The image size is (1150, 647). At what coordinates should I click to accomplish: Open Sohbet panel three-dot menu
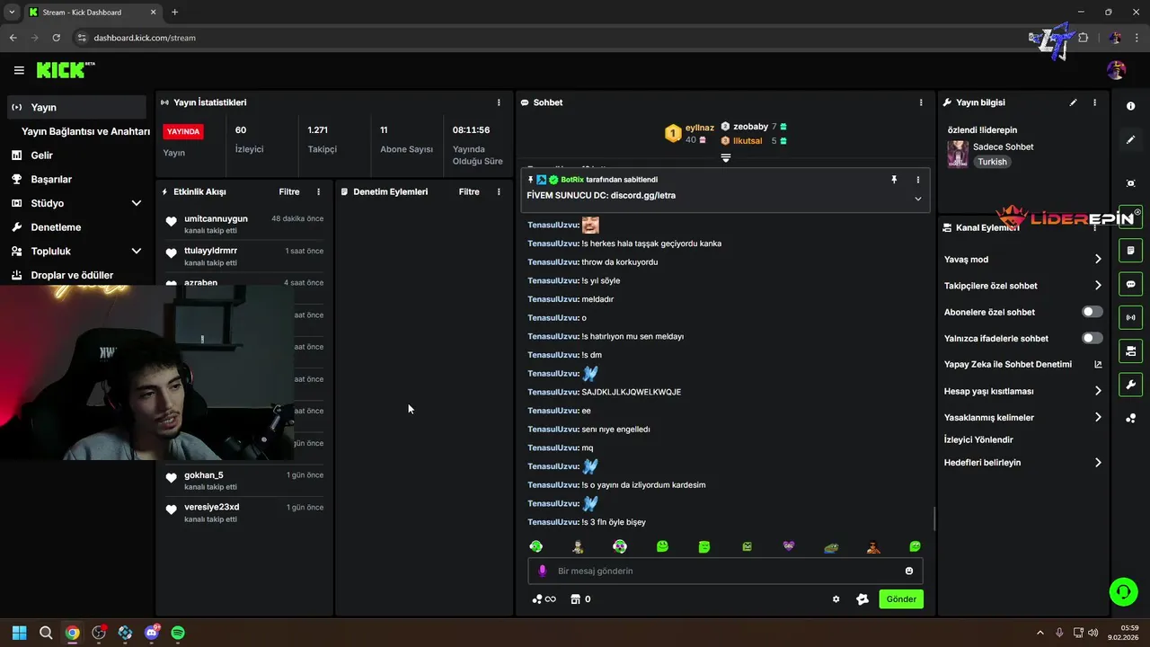coord(921,102)
